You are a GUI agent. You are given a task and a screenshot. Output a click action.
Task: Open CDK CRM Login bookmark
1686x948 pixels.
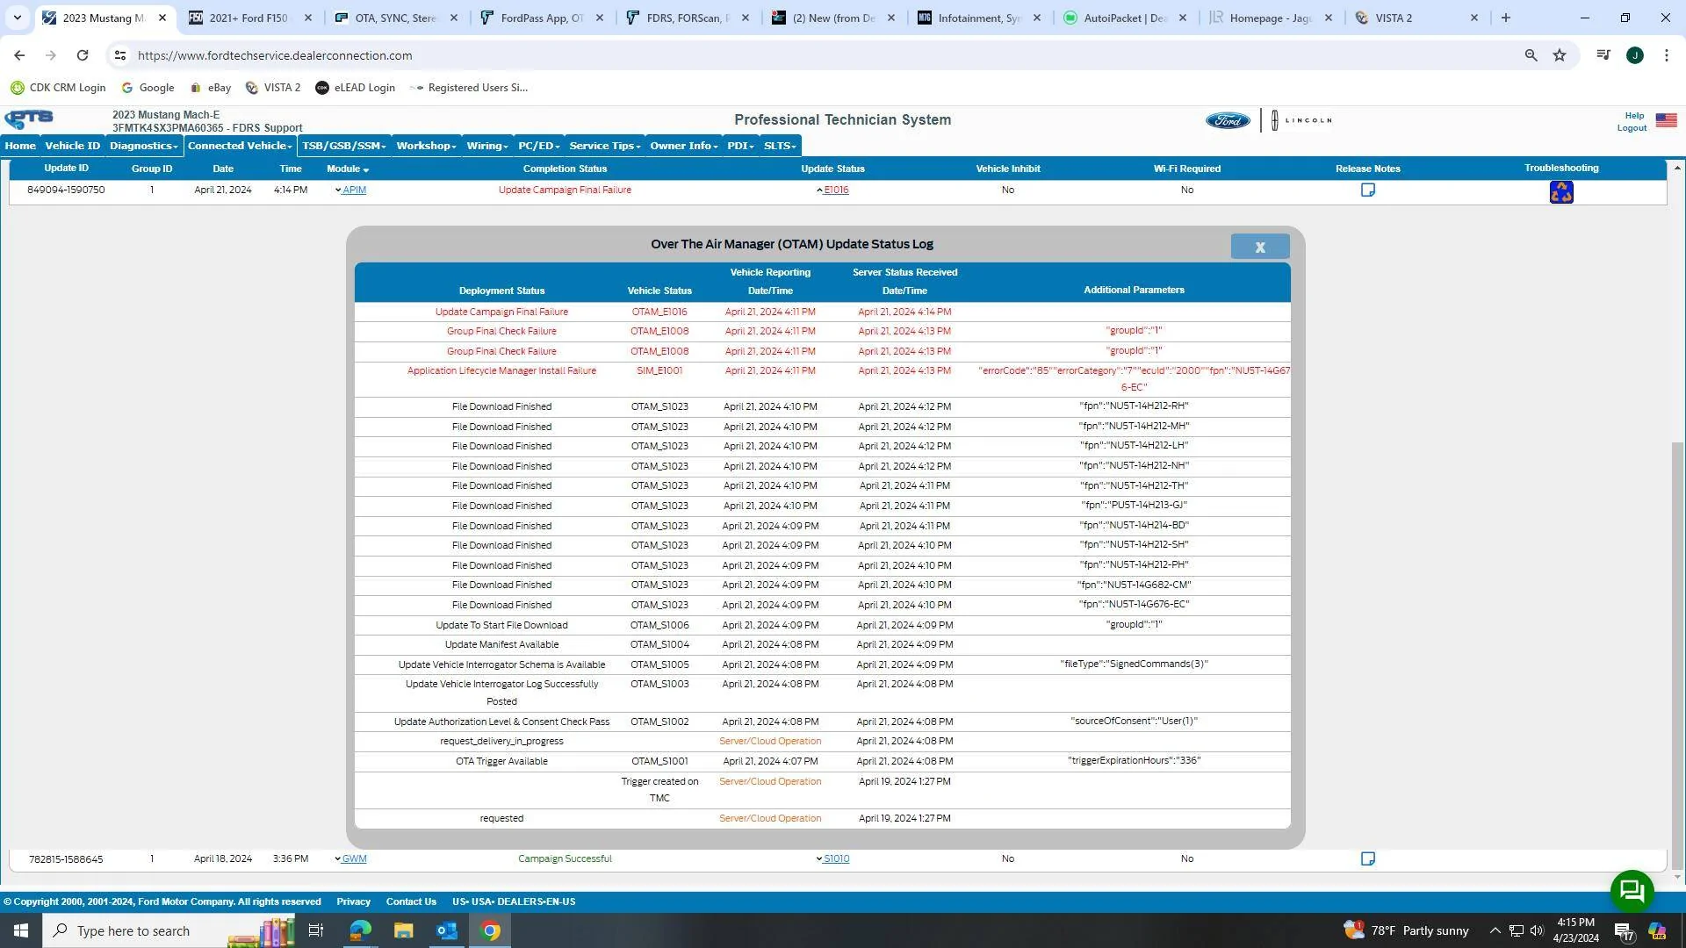click(58, 88)
